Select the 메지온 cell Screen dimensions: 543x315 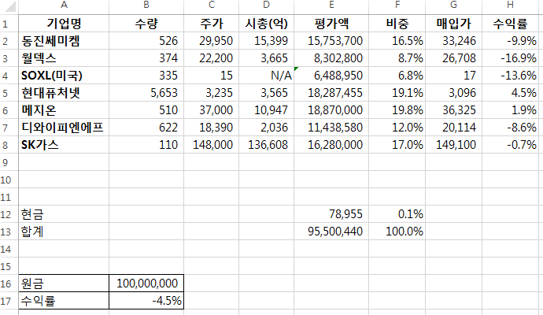64,110
